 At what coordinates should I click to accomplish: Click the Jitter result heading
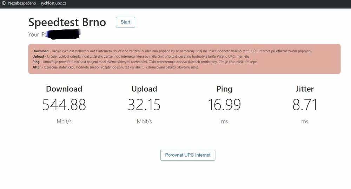point(304,89)
